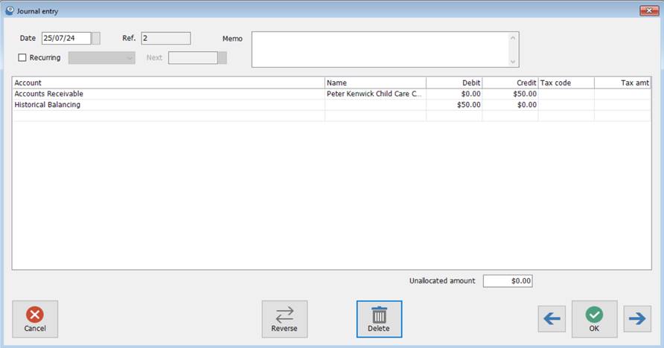Click the Cancel button
This screenshot has height=348, width=664.
[x=35, y=319]
